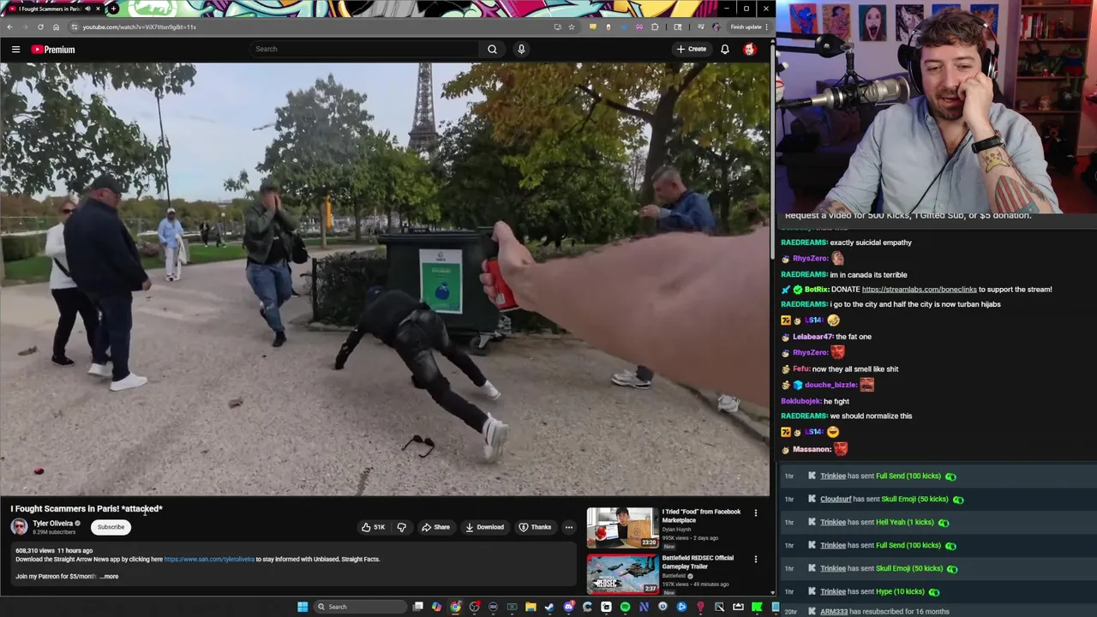Open options menu for Facebook Marketplace video

[755, 512]
